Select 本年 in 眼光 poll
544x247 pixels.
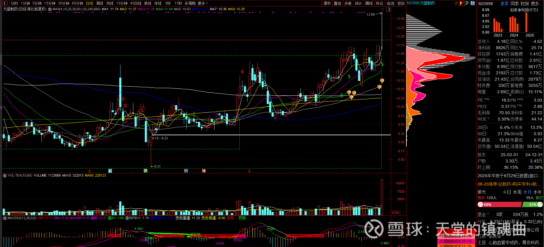537,192
